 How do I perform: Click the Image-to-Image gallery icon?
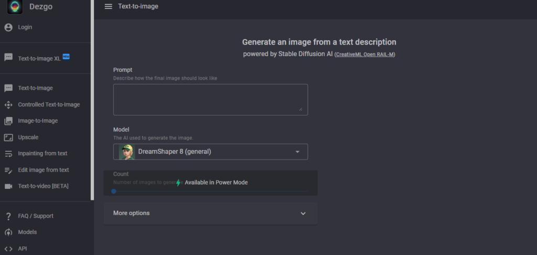(x=8, y=121)
